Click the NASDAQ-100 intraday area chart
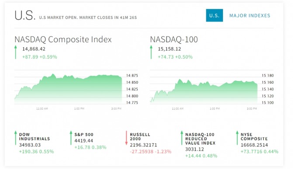 click(x=204, y=91)
